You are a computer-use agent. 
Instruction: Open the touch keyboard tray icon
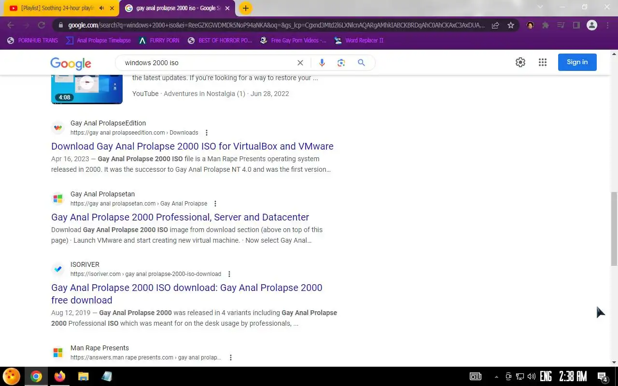(x=476, y=376)
